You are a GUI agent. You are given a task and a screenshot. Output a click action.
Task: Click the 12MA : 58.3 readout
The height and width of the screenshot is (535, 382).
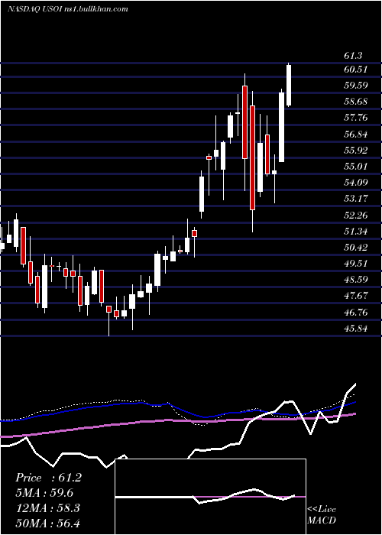point(47,507)
